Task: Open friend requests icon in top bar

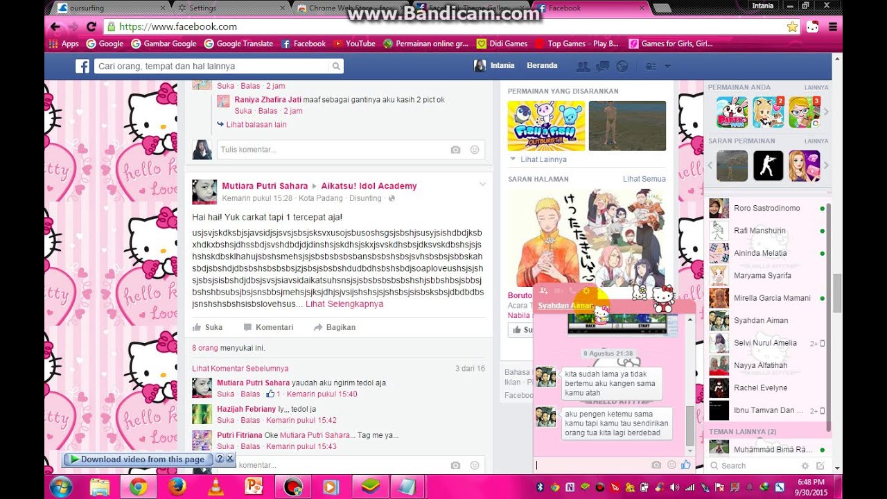Action: 583,65
